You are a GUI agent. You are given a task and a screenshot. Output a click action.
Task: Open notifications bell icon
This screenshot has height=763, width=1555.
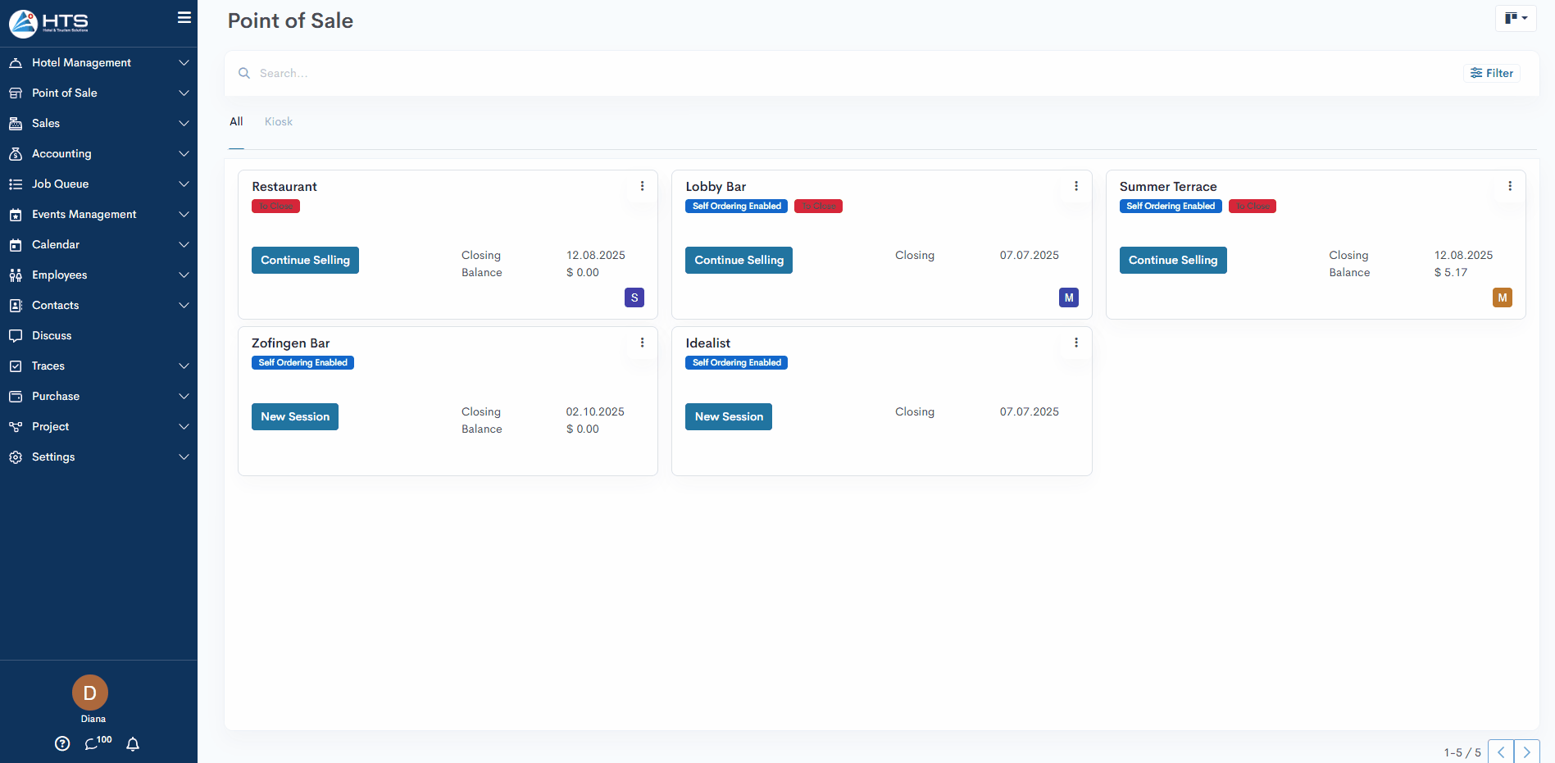[133, 743]
